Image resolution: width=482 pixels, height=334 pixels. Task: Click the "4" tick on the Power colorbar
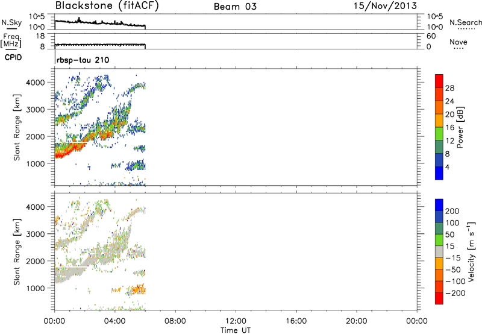[447, 167]
